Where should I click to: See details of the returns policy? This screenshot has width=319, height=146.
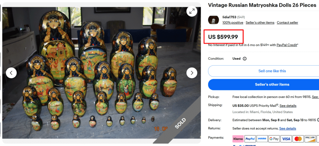(288, 128)
